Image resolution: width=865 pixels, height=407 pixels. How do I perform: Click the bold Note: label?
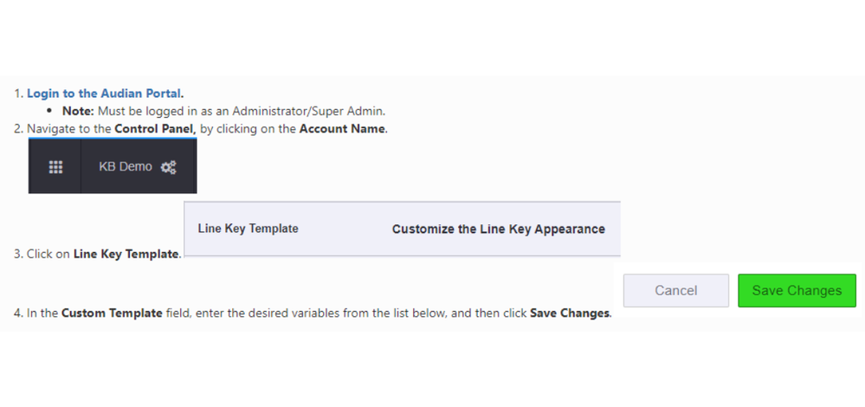pos(78,111)
